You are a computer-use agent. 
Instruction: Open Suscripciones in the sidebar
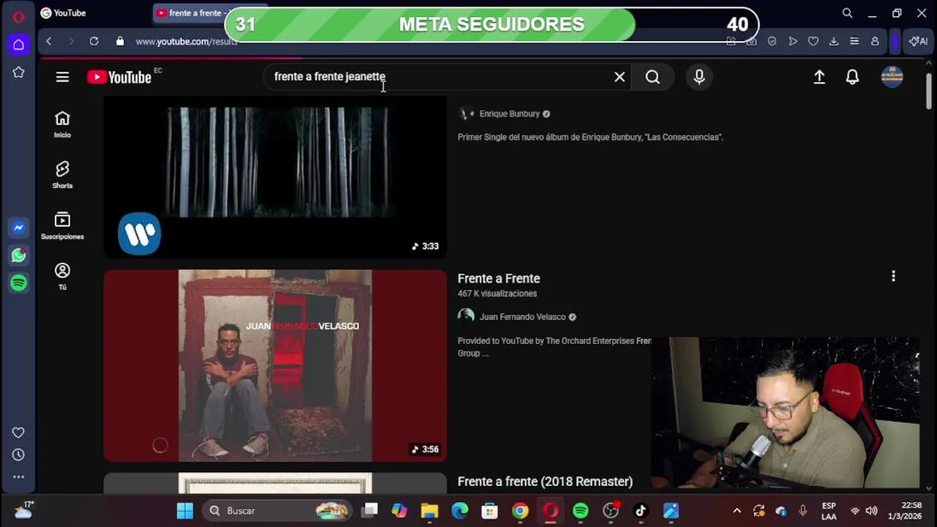(62, 225)
